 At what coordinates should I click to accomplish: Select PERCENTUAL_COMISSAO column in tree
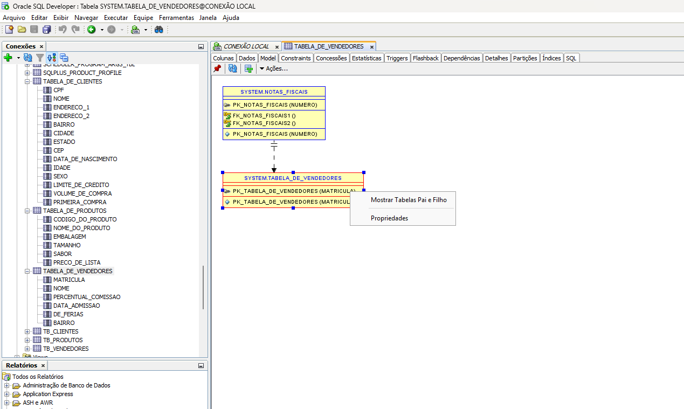(86, 297)
